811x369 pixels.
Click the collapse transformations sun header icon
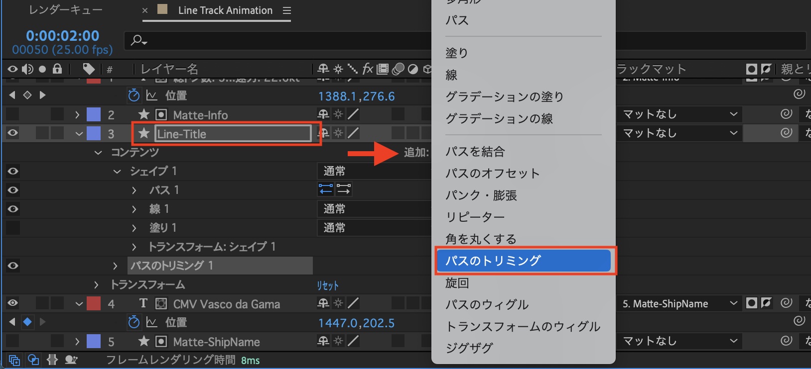[x=338, y=69]
